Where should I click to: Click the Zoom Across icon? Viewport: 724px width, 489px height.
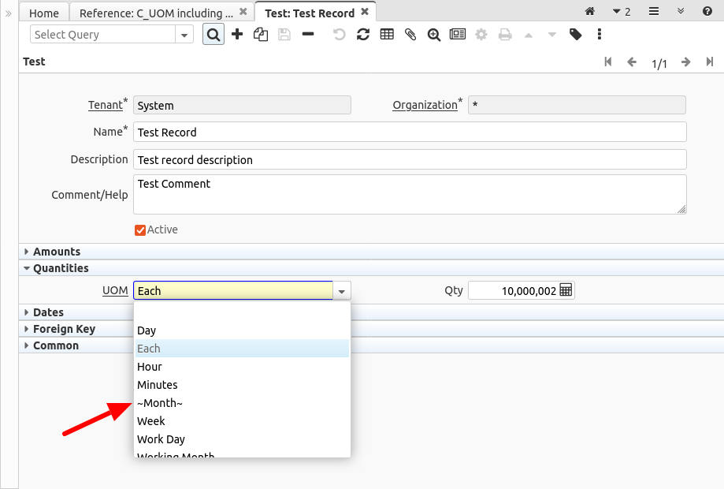(434, 35)
